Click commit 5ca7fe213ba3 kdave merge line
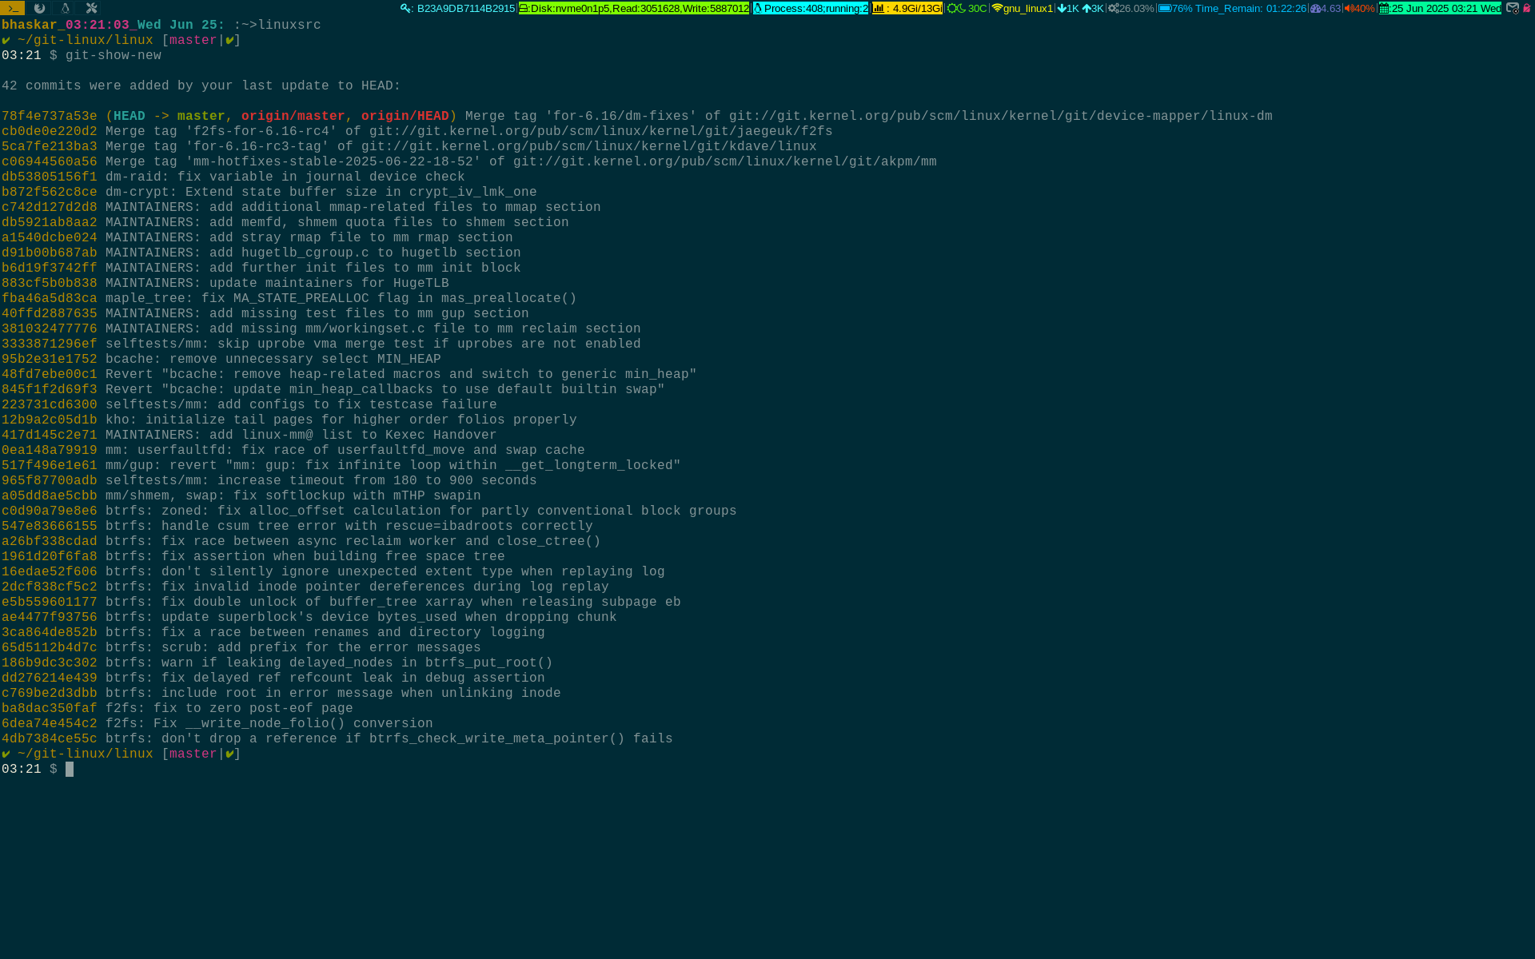Viewport: 1535px width, 959px height. [409, 146]
